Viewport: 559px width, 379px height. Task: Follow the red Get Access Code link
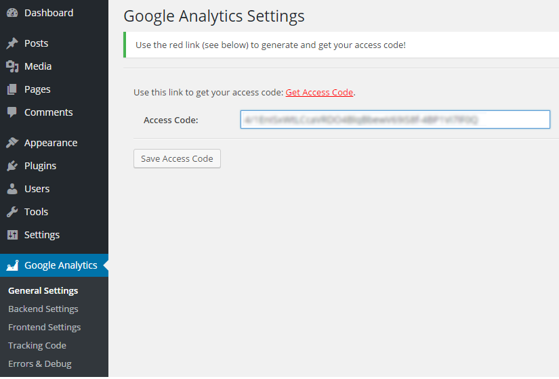click(x=319, y=92)
